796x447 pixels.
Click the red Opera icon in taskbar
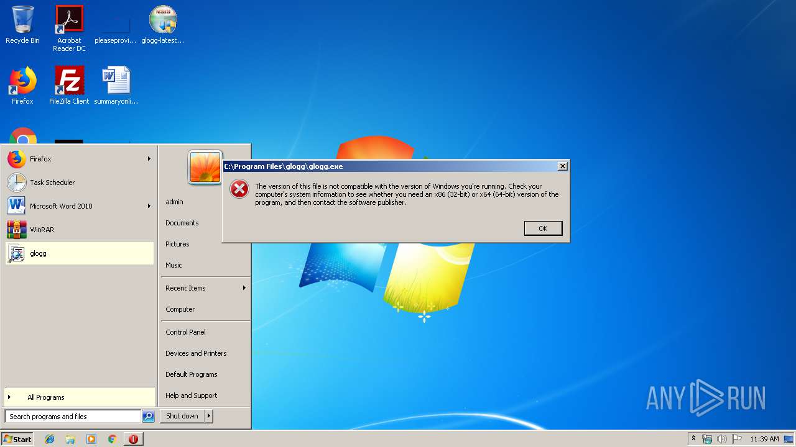tap(133, 439)
